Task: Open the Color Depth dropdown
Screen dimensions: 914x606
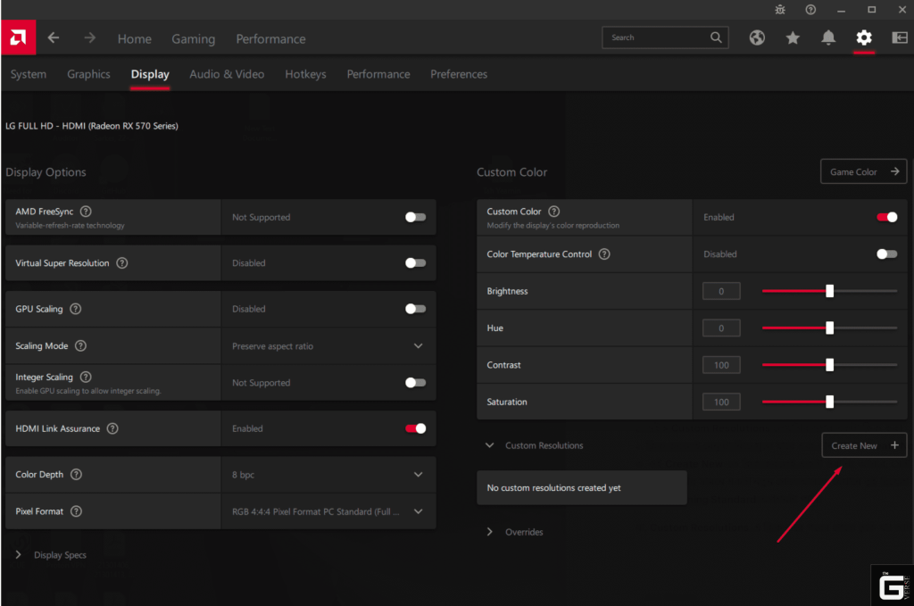Action: (x=418, y=474)
